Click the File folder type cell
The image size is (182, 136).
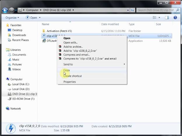point(135,31)
